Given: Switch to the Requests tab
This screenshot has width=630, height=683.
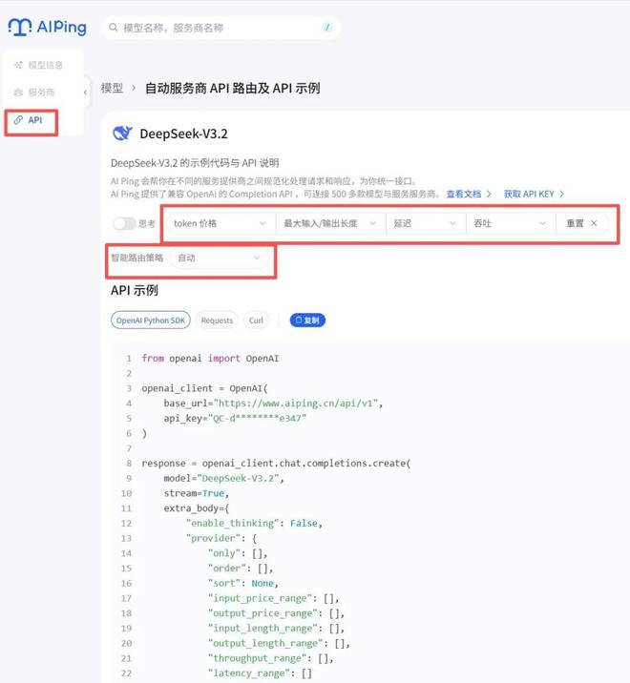Looking at the screenshot, I should (x=217, y=321).
